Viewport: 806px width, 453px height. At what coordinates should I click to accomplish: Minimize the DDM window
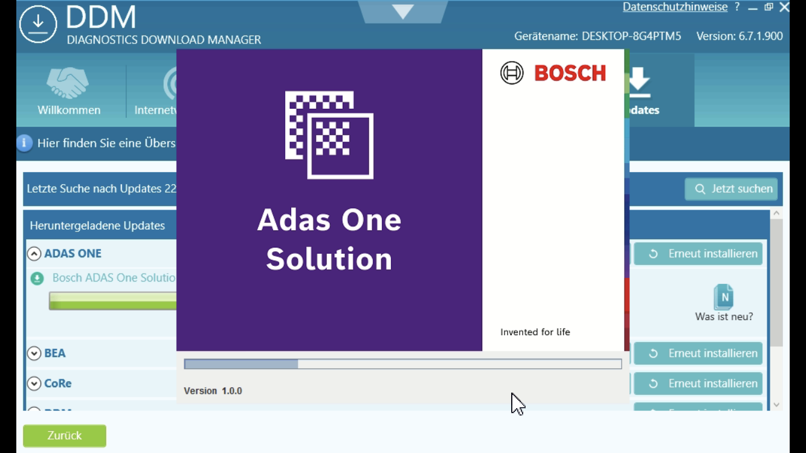(x=753, y=8)
